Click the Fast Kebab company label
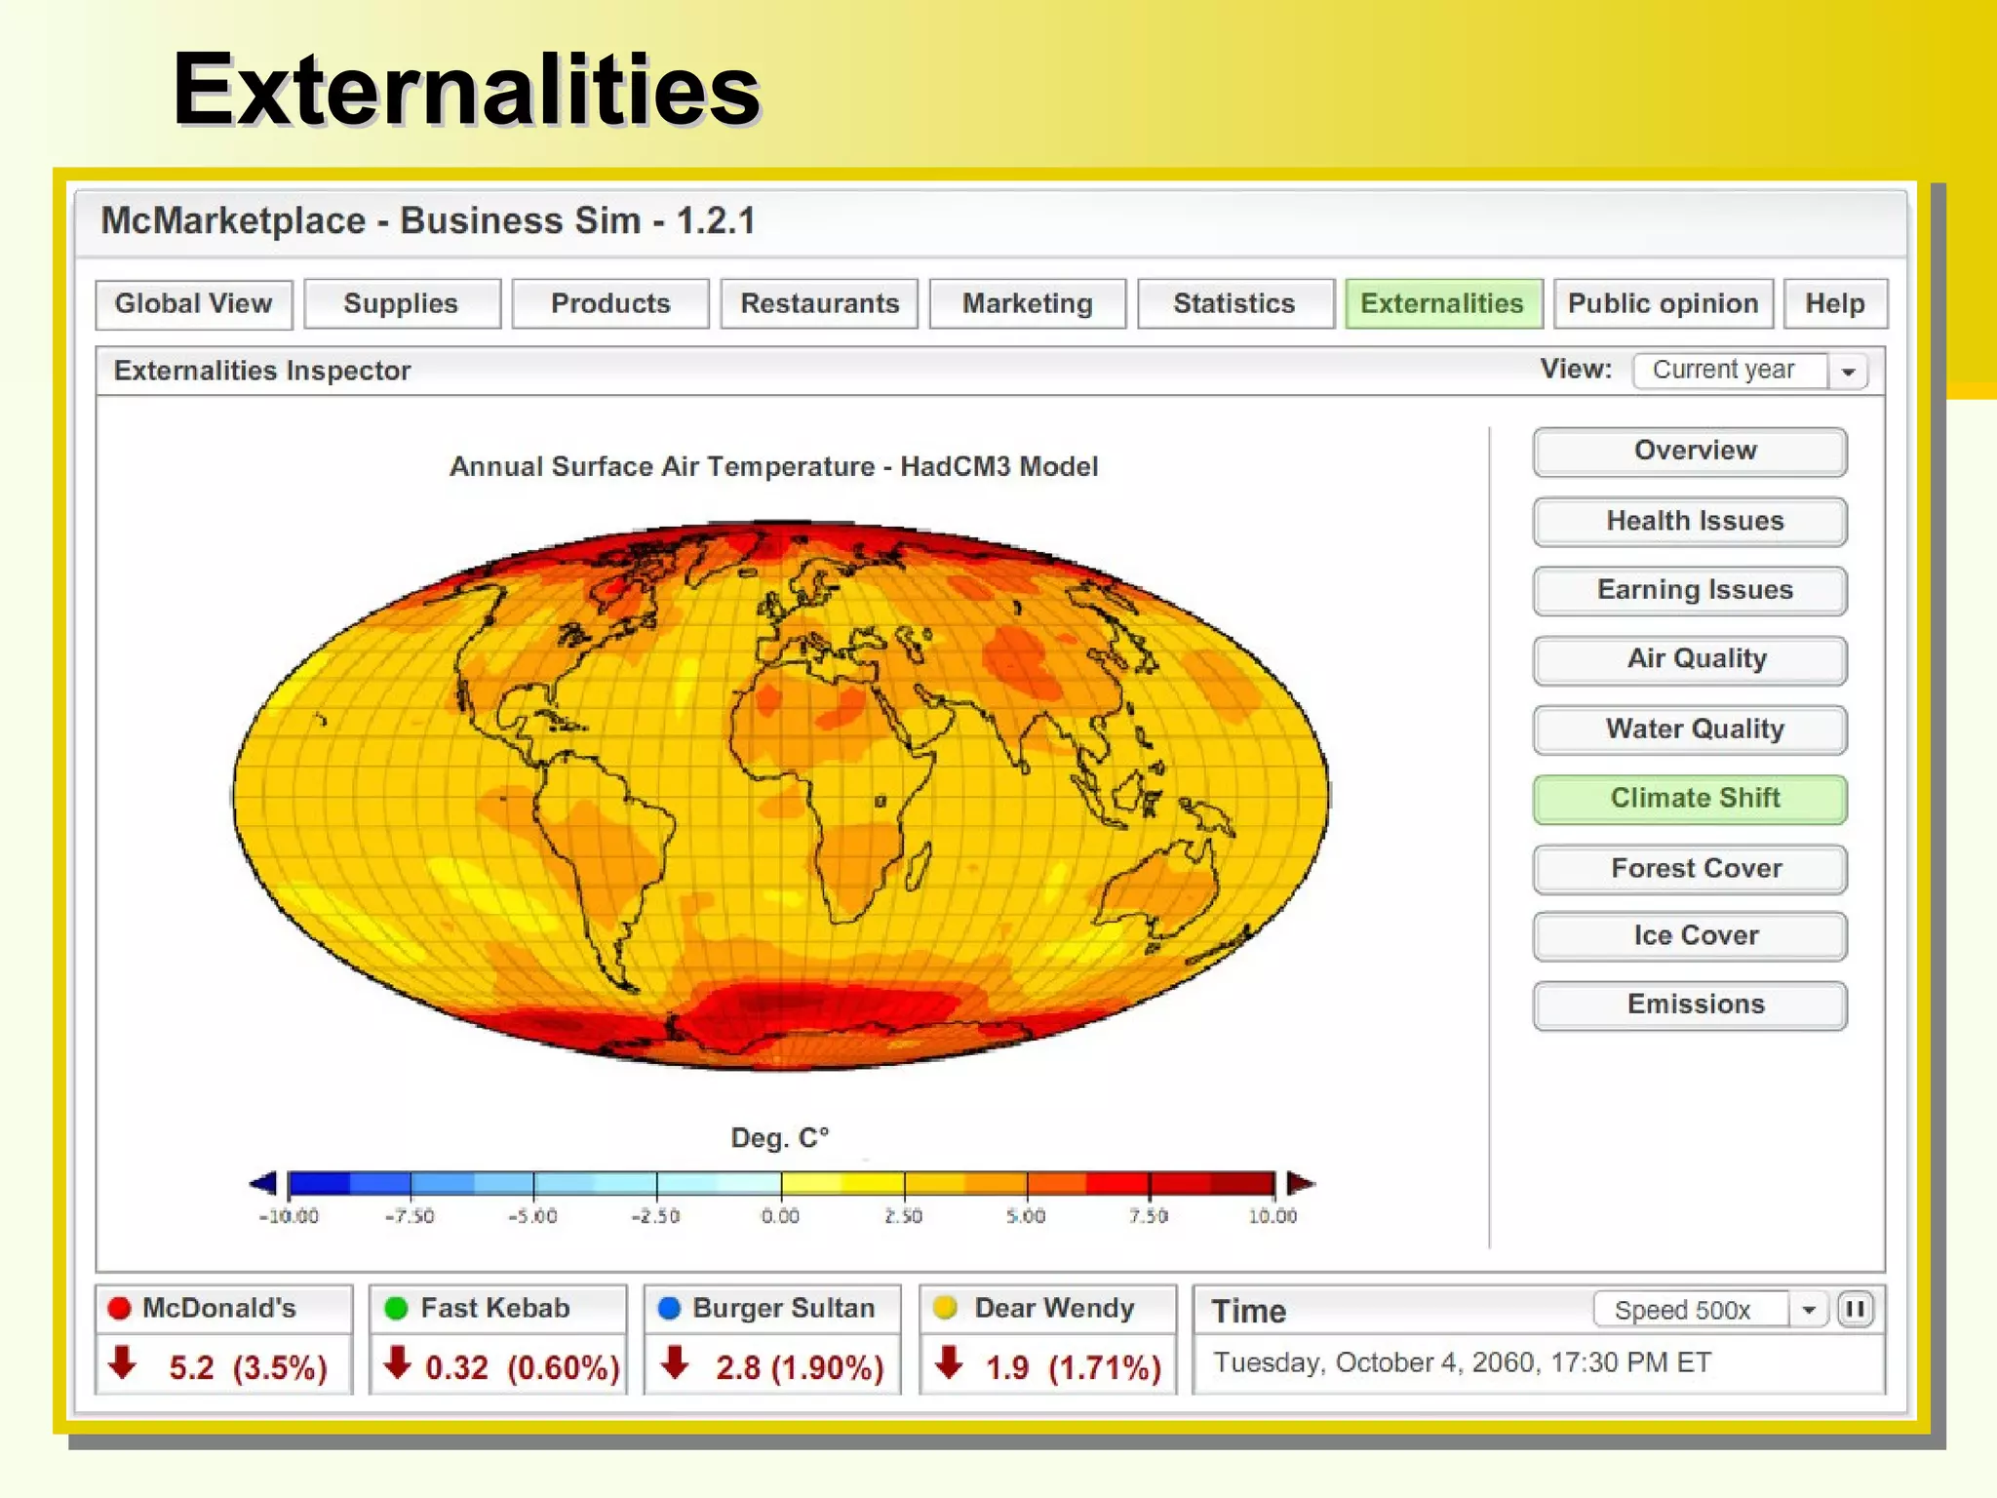This screenshot has width=1997, height=1498. point(495,1308)
